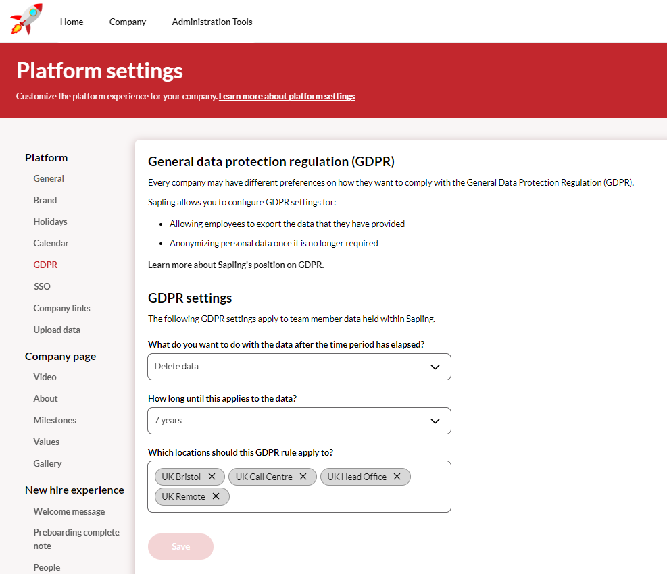Open the Home menu
The width and height of the screenshot is (667, 574).
pyautogui.click(x=72, y=22)
